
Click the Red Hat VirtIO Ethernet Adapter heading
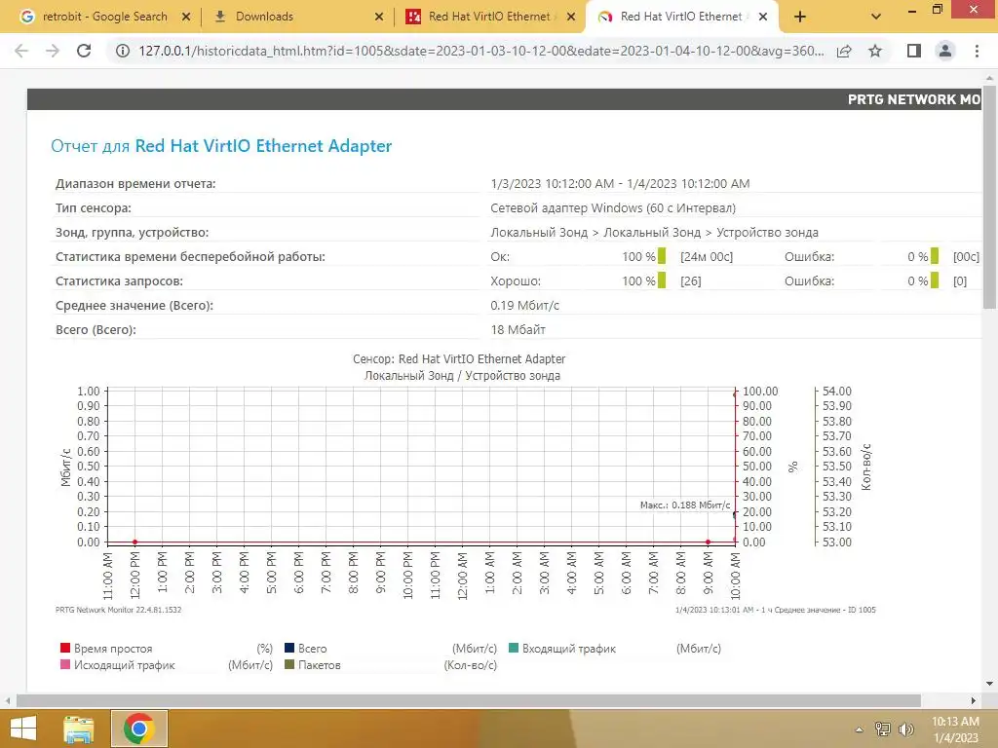click(x=263, y=146)
